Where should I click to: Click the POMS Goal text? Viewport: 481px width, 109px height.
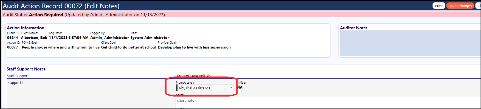[60, 47]
